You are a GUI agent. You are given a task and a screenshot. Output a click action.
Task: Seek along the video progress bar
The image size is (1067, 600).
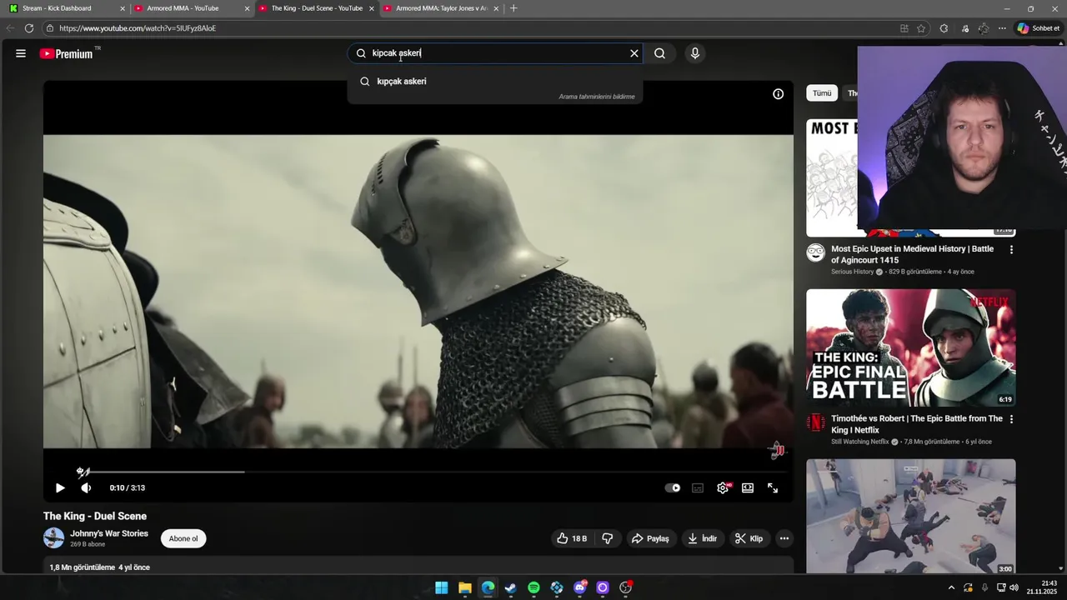pos(418,472)
